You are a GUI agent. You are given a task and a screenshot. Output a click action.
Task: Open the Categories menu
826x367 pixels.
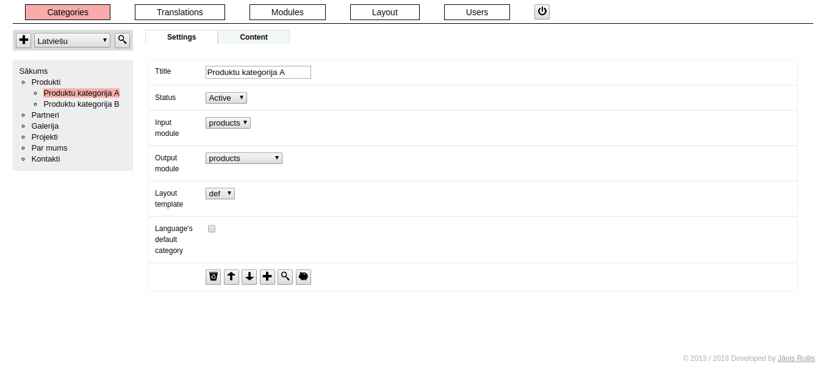click(68, 12)
